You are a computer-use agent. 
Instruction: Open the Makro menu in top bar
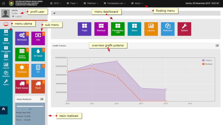137,3
